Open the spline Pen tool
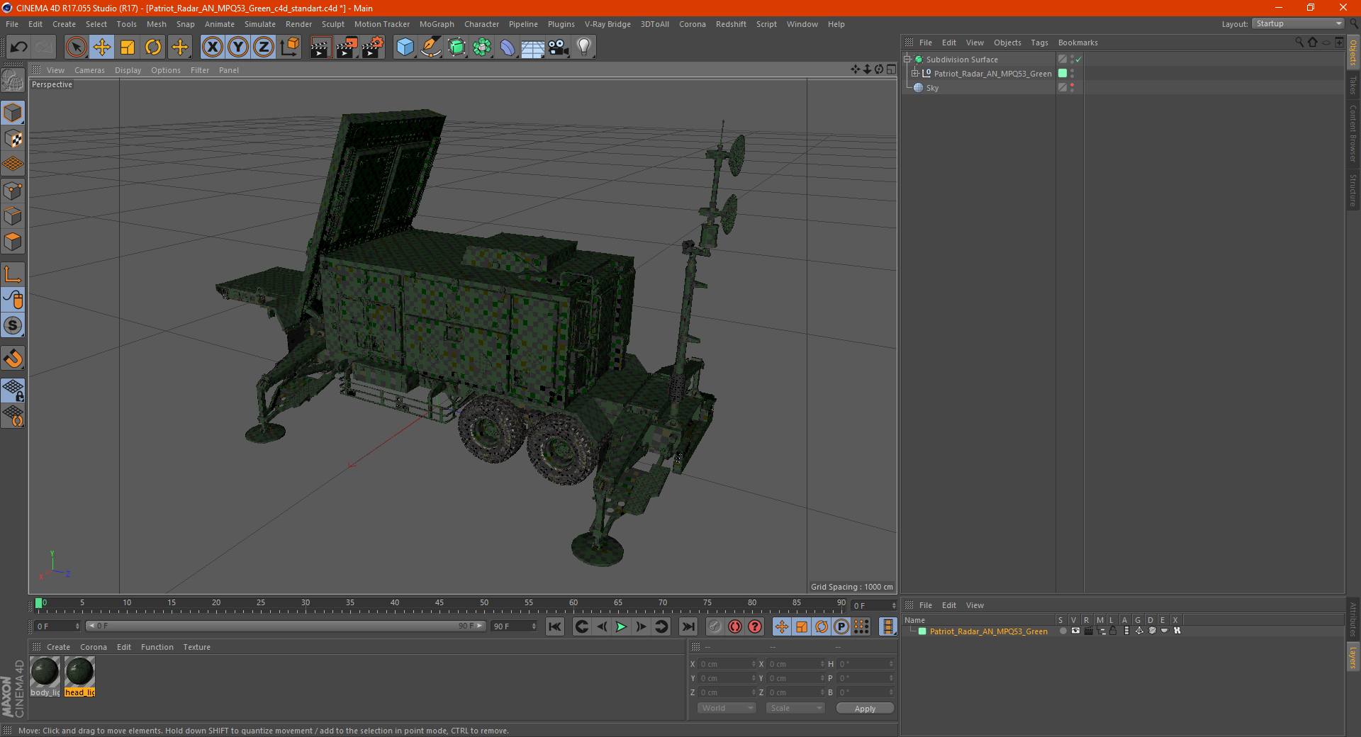This screenshot has width=1361, height=737. coord(431,47)
